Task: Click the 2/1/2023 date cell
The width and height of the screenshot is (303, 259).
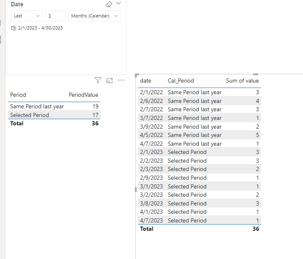Action: pyautogui.click(x=151, y=152)
